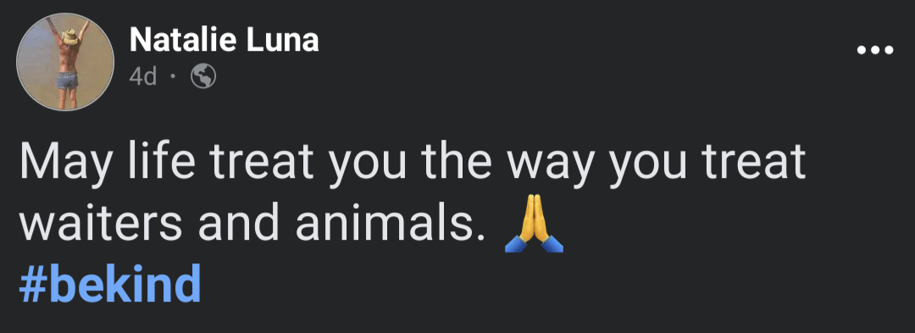Click the Natalie Luna name link
Image resolution: width=915 pixels, height=333 pixels.
pyautogui.click(x=224, y=40)
